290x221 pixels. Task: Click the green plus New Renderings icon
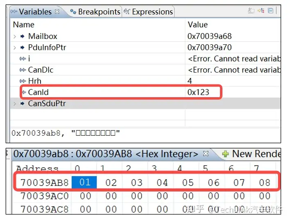[225, 154]
